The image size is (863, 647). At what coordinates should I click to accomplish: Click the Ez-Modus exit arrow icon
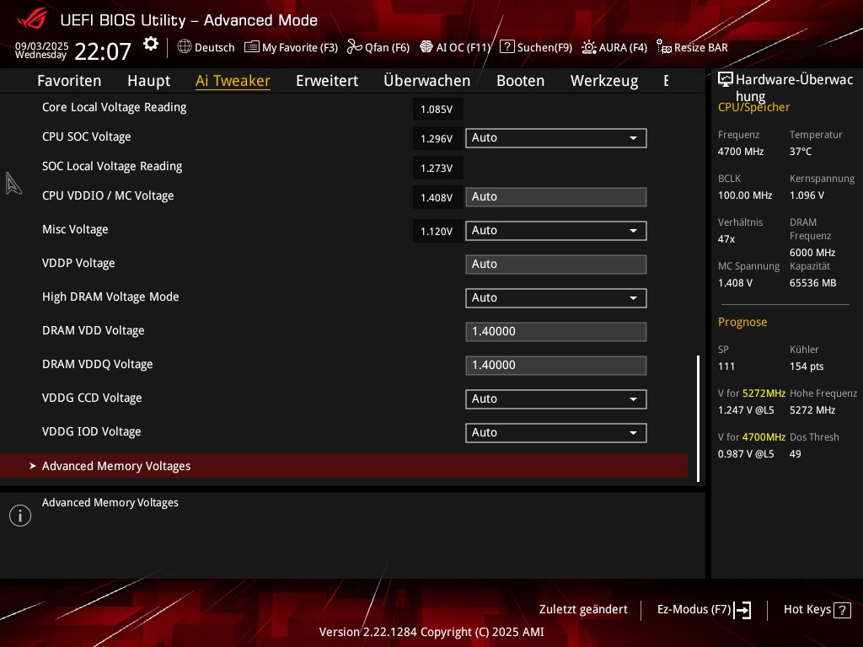[742, 610]
